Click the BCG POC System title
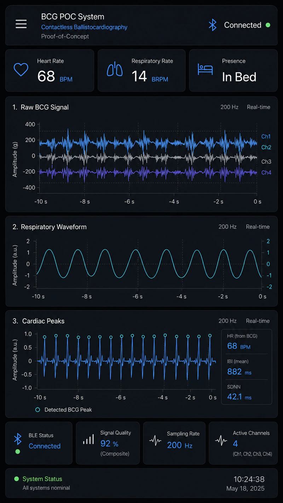Screen dimensions: 283x503 [x=73, y=17]
